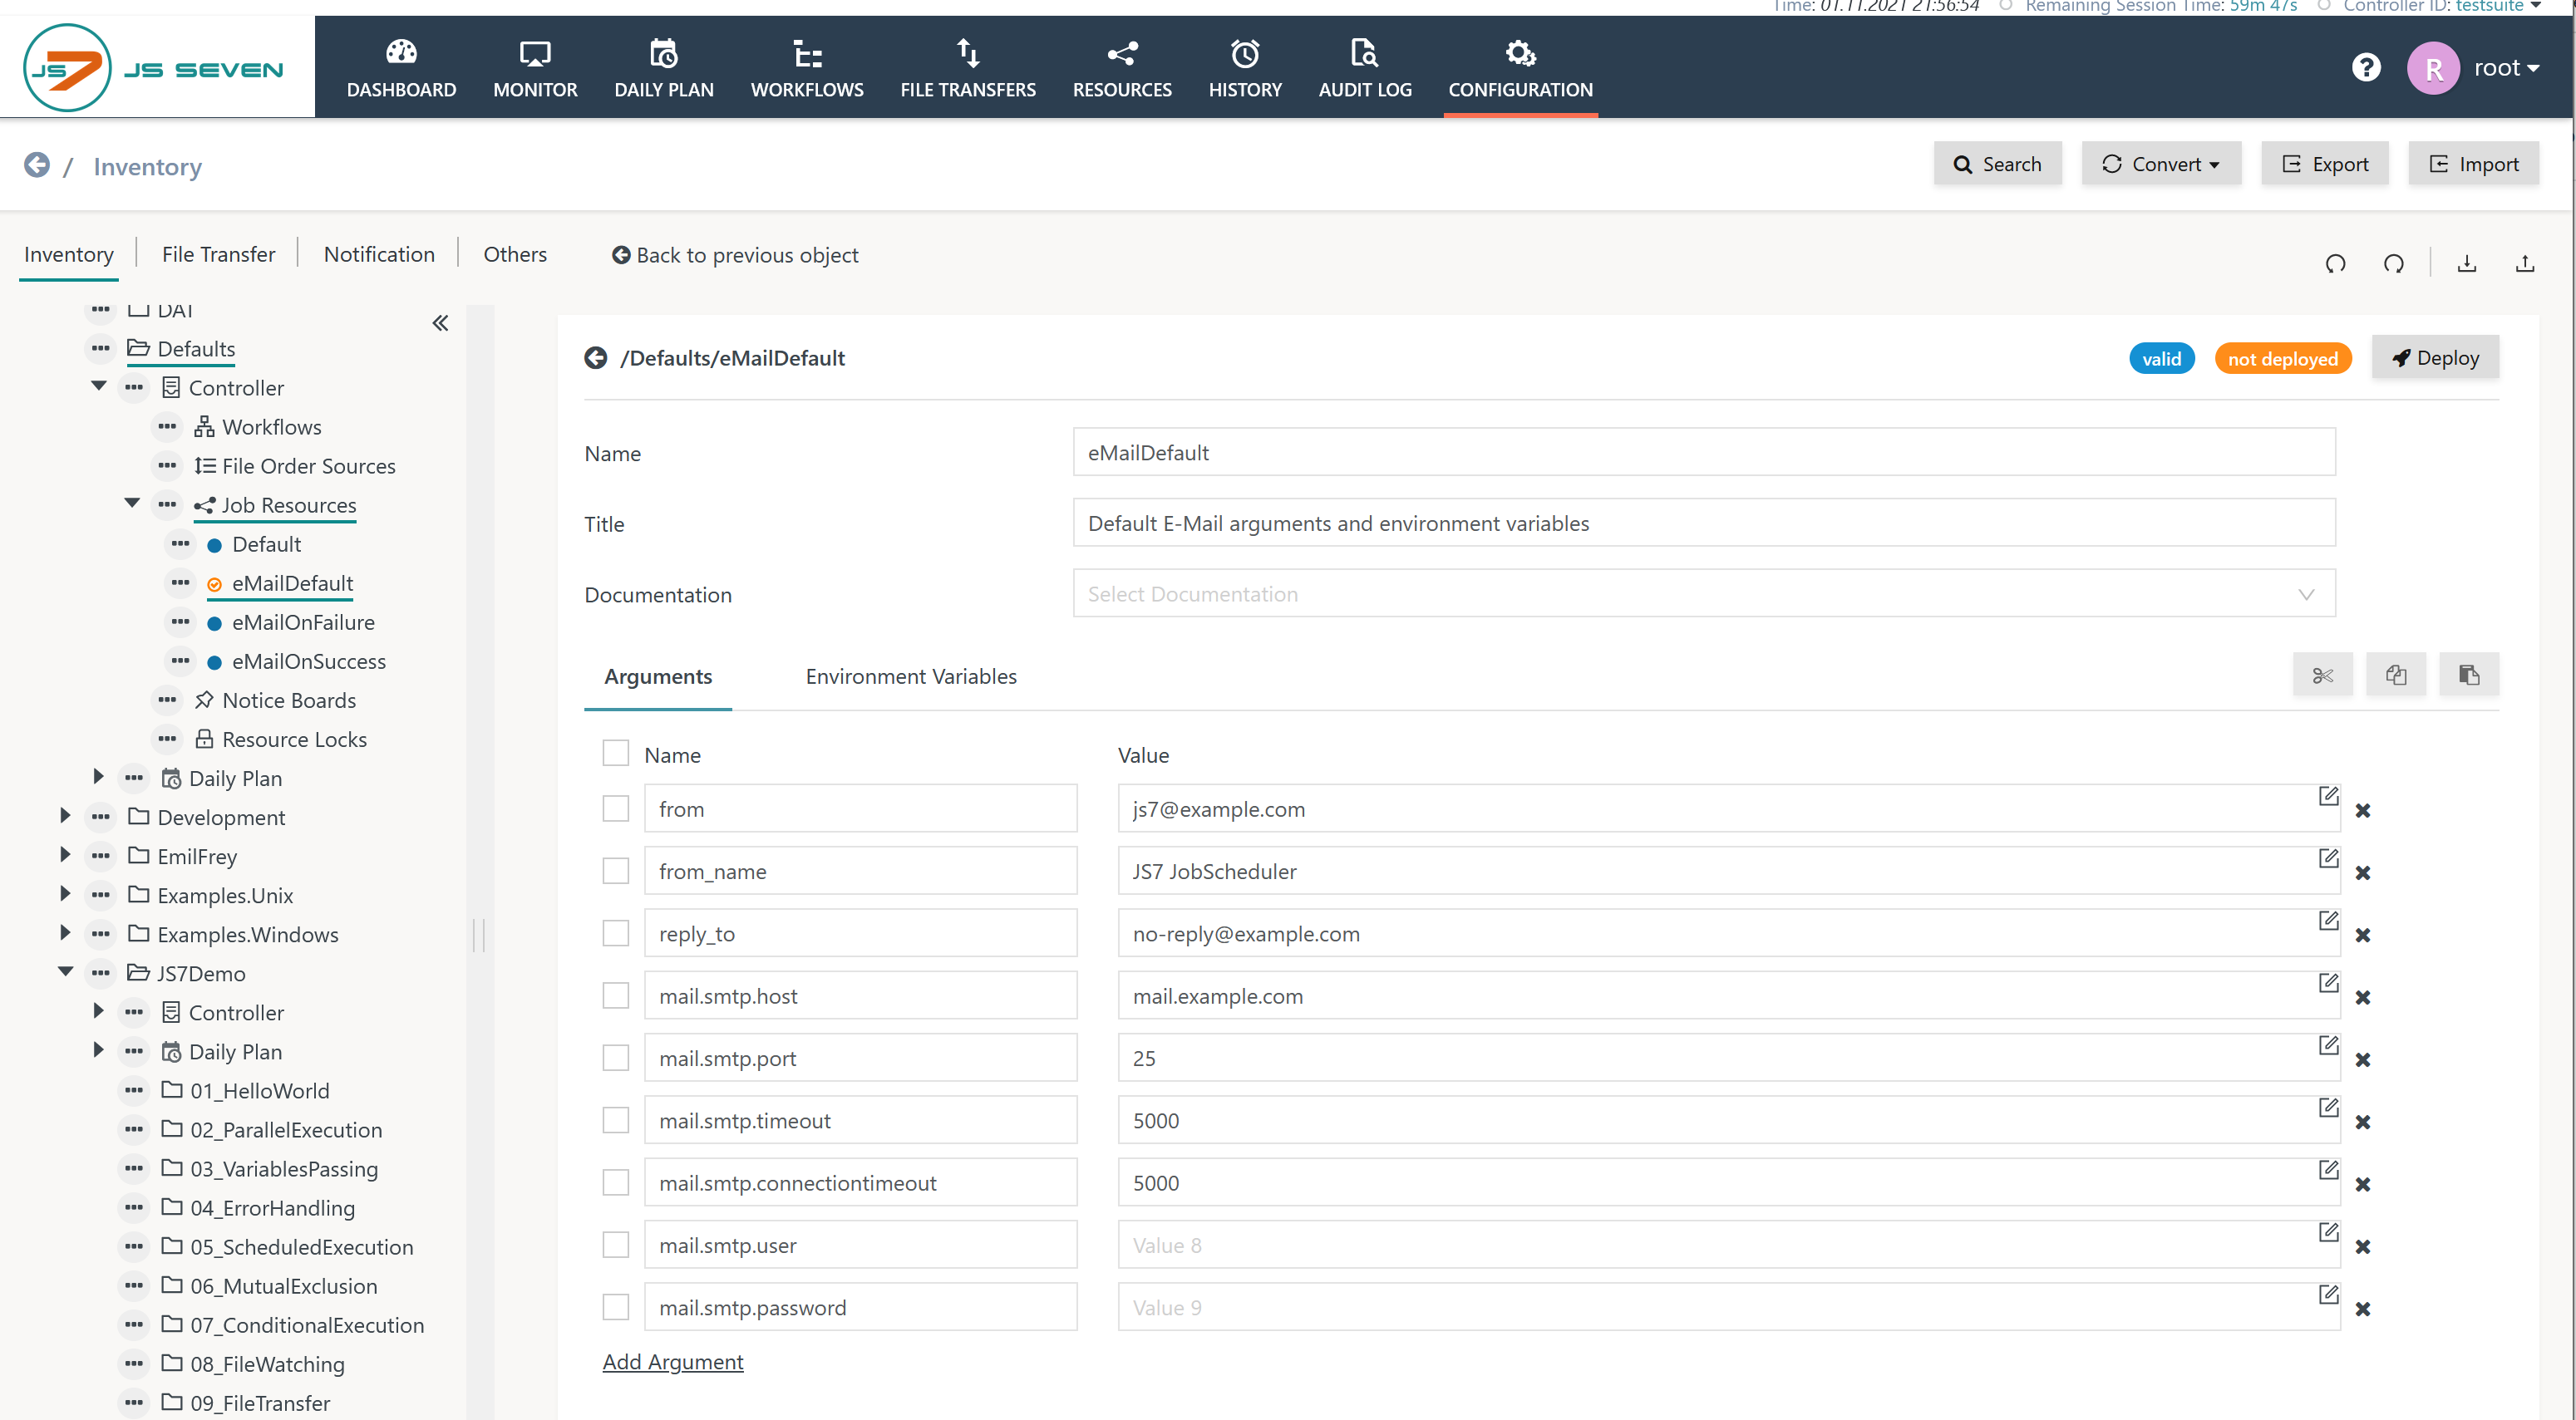Select the Arguments tab
The image size is (2576, 1420).
tap(658, 676)
